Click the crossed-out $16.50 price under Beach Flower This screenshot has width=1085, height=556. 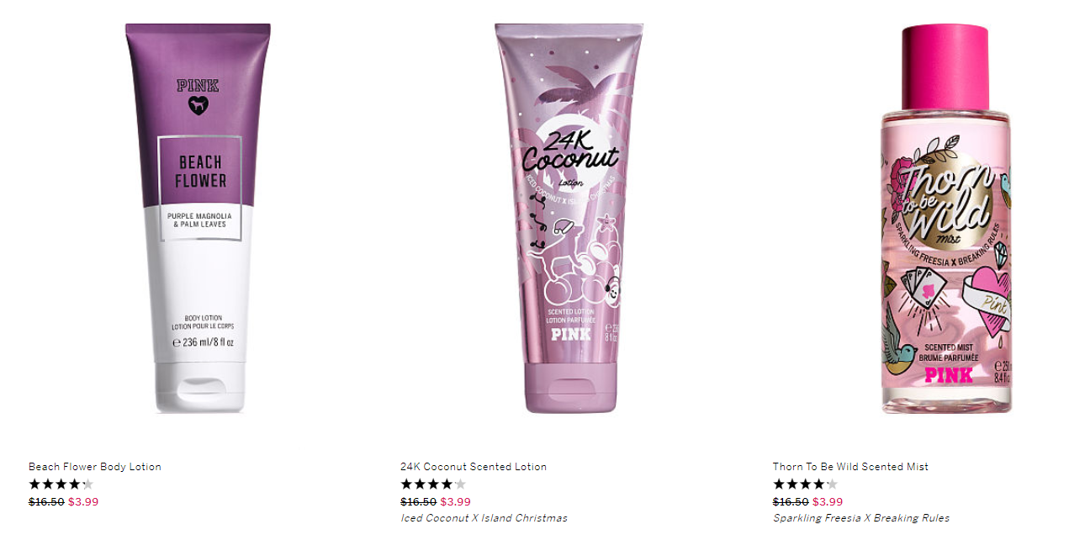pyautogui.click(x=46, y=502)
